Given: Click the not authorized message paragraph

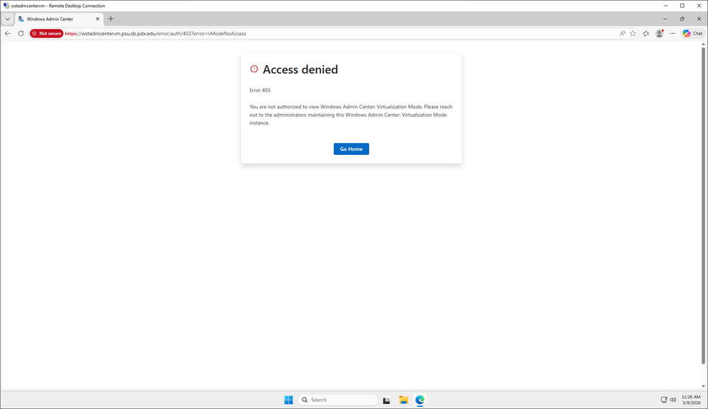Looking at the screenshot, I should (351, 115).
